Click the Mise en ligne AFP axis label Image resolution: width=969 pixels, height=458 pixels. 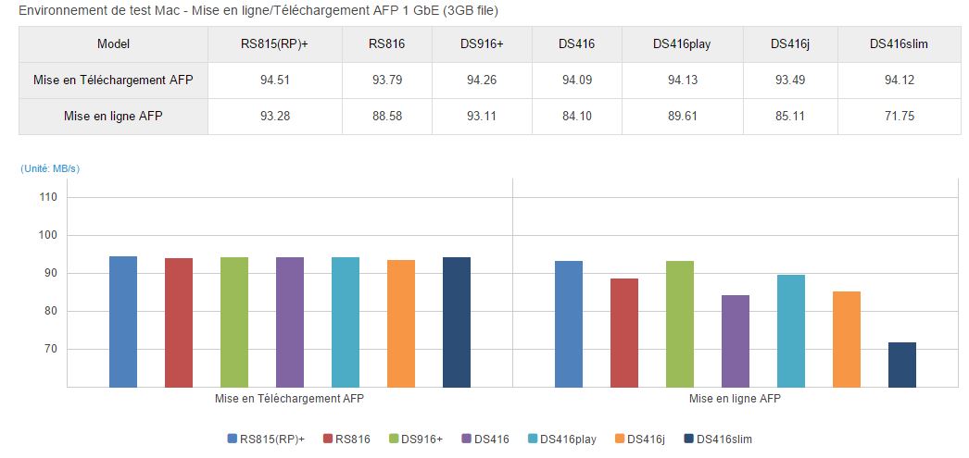pos(735,399)
